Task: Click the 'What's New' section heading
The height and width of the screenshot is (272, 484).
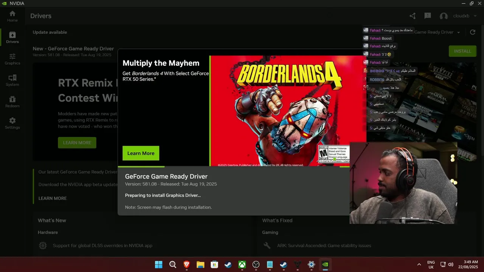Action: coord(52,220)
